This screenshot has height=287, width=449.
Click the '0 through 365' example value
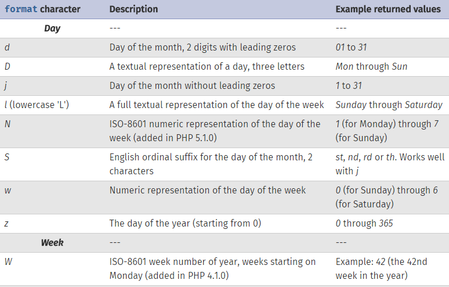click(364, 223)
